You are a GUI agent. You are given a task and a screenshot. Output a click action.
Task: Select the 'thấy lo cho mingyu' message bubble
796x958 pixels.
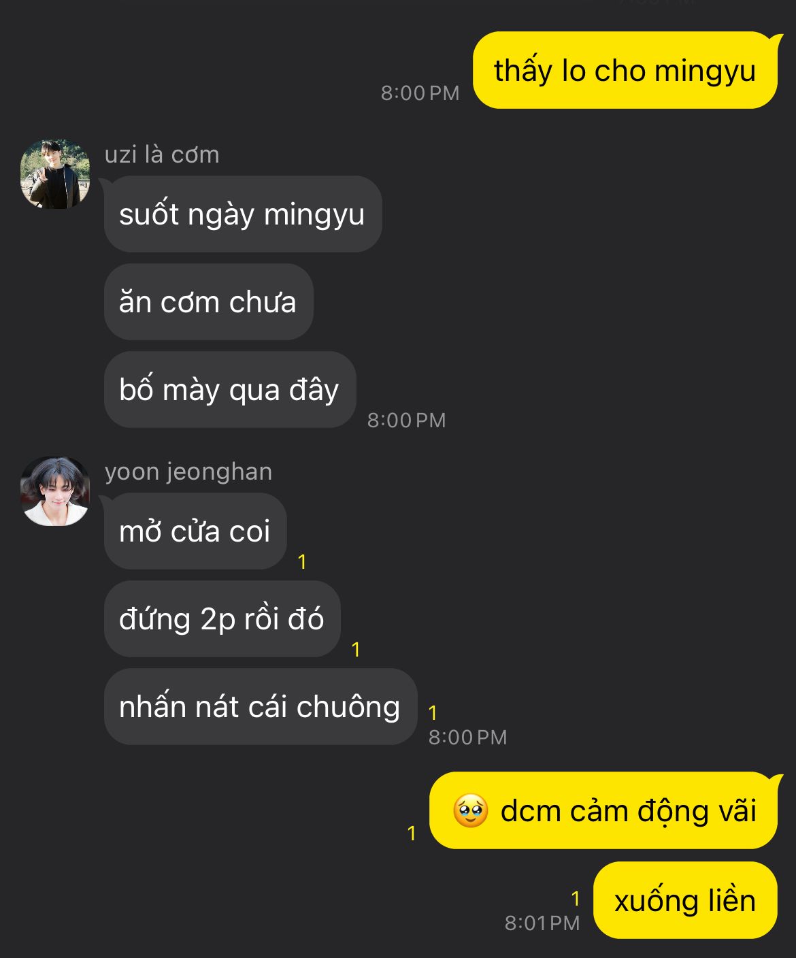click(625, 70)
